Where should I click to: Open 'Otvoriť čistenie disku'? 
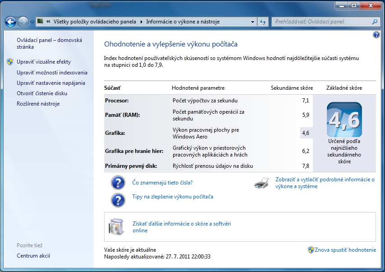point(42,93)
